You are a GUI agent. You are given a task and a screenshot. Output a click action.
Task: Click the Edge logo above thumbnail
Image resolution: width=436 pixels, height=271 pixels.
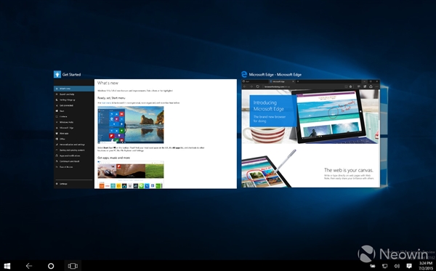[x=244, y=74]
